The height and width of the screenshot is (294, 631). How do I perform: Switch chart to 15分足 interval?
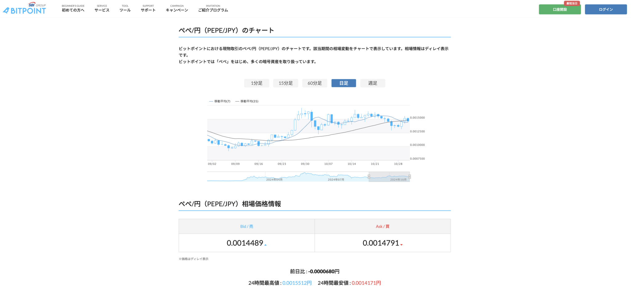point(286,83)
